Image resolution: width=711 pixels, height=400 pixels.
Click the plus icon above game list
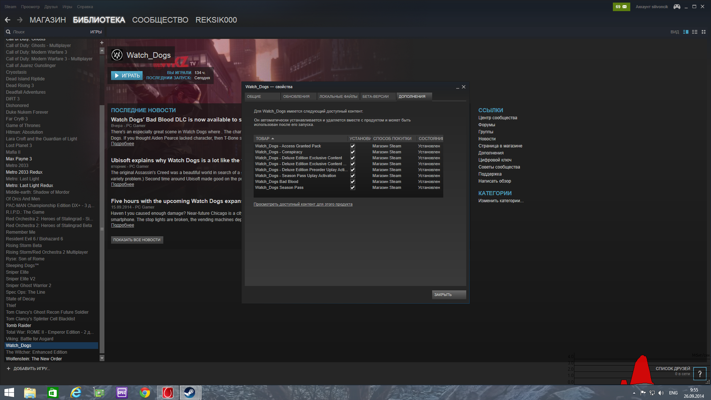point(102,43)
